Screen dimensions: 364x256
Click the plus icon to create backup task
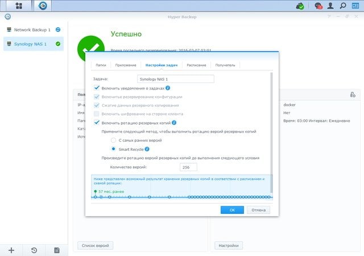point(11,250)
